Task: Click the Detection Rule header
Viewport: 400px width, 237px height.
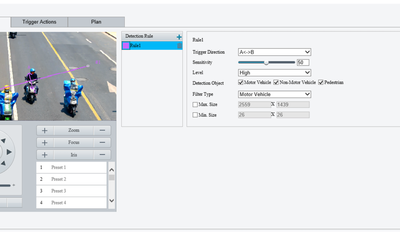Action: pos(152,36)
